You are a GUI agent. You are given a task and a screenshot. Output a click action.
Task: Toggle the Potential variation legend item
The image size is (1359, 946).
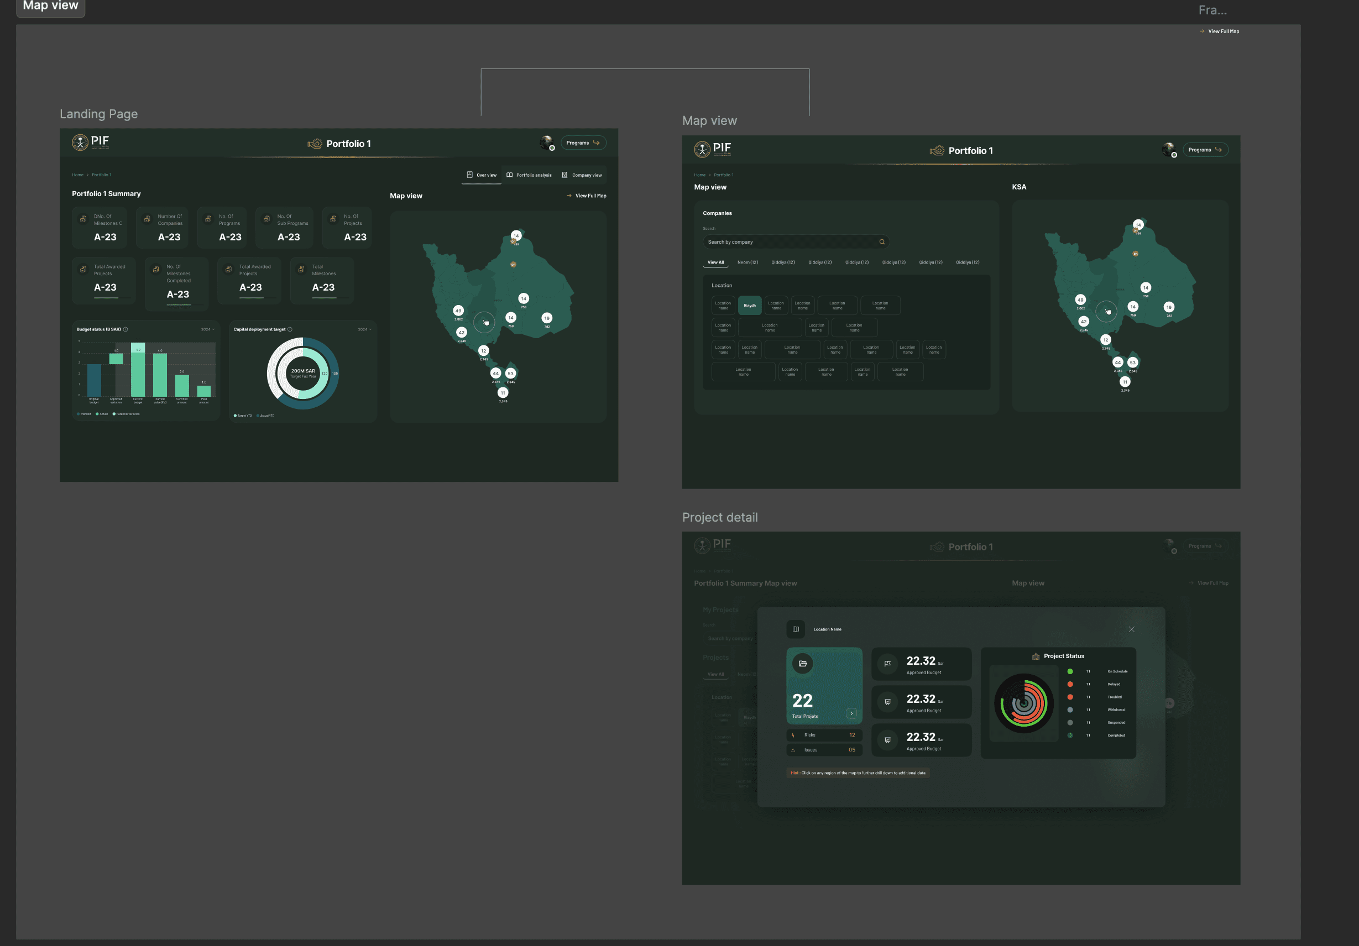[x=126, y=414]
